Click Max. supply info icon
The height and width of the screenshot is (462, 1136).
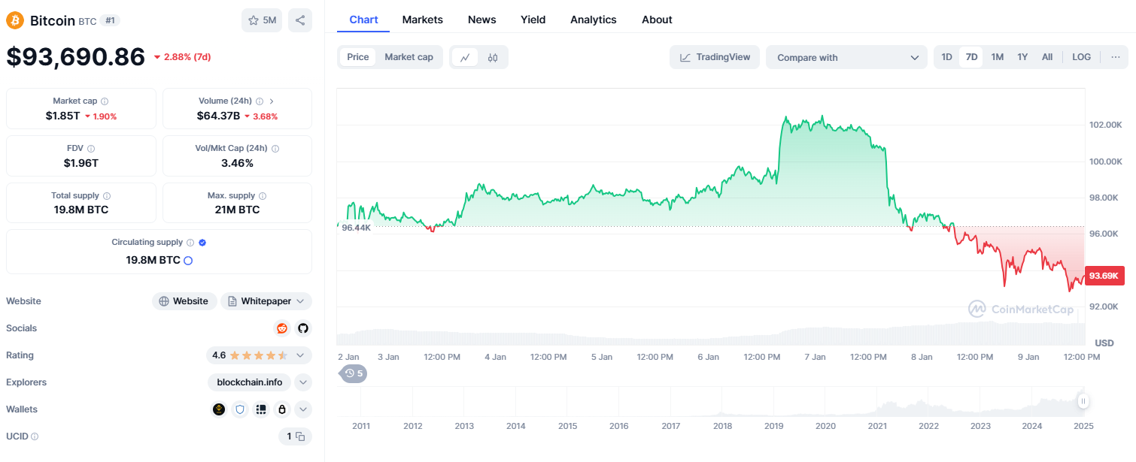262,195
